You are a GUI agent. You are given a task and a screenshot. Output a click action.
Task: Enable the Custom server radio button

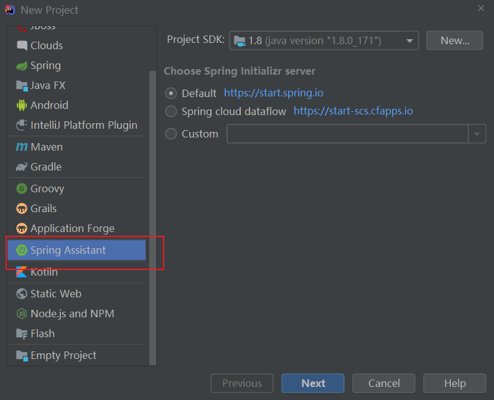[171, 134]
